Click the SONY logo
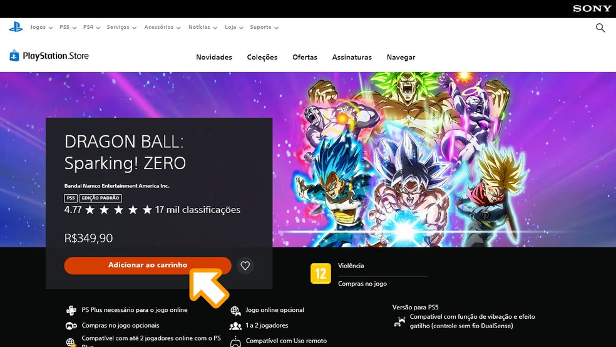The image size is (616, 347). [592, 9]
